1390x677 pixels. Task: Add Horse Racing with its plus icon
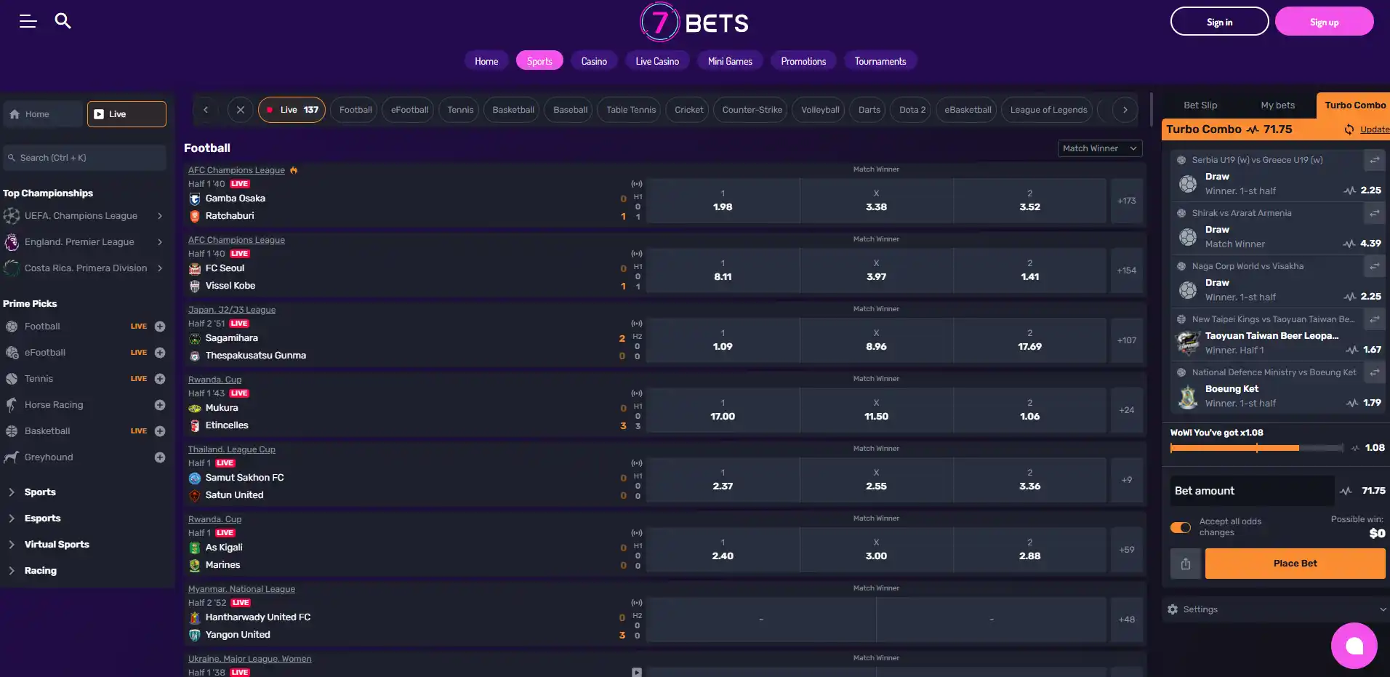click(160, 405)
